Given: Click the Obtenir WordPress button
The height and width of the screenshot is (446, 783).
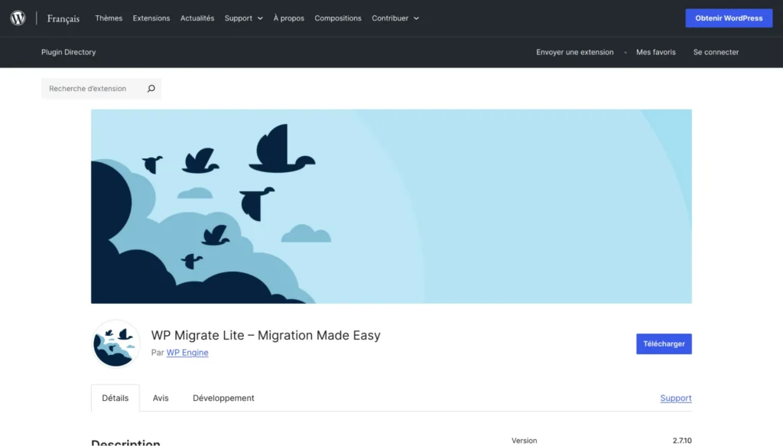Looking at the screenshot, I should pyautogui.click(x=729, y=18).
